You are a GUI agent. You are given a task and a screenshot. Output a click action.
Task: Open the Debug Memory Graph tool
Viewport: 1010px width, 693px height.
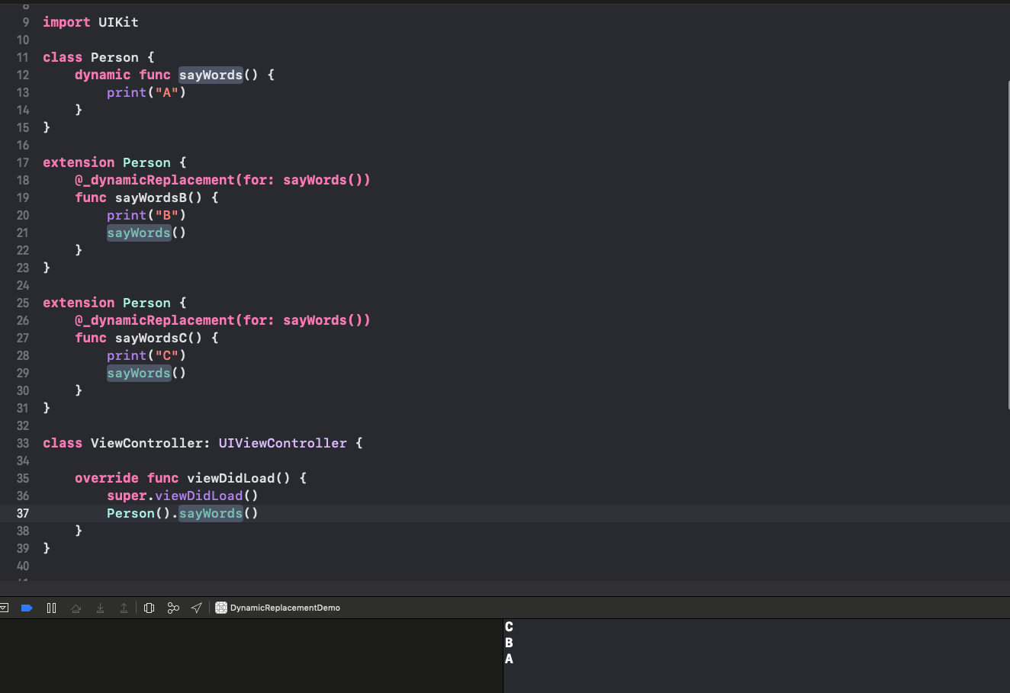click(173, 608)
